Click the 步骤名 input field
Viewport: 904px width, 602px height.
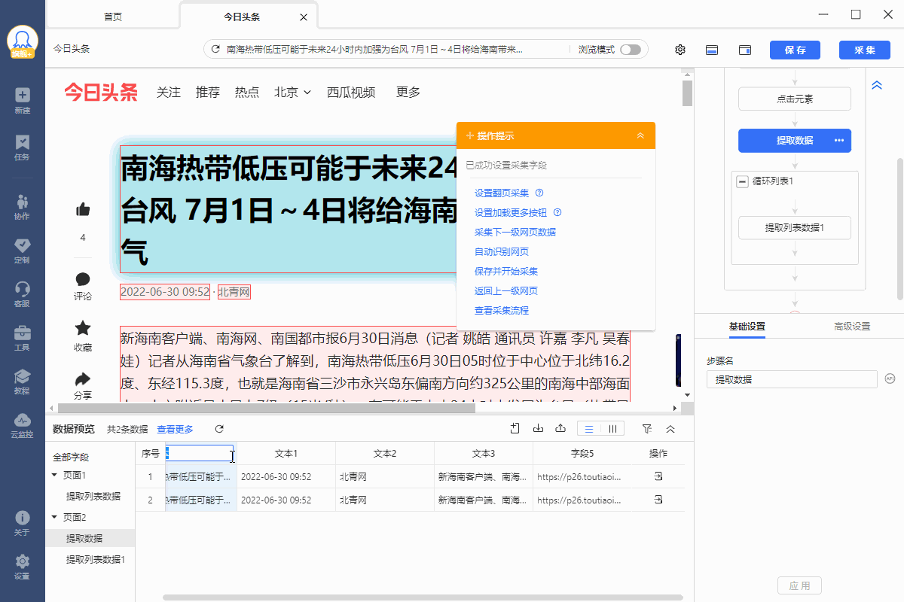coord(792,379)
